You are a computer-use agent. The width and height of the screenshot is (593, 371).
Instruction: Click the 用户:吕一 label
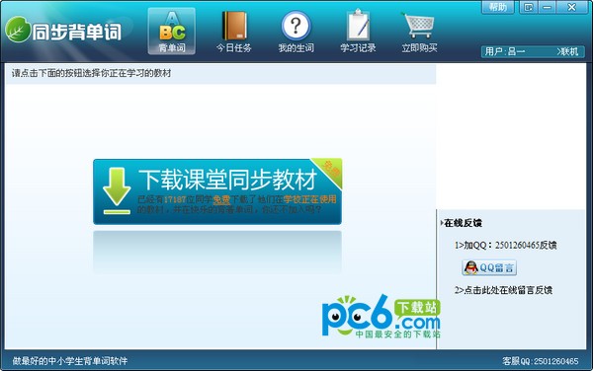coord(505,51)
